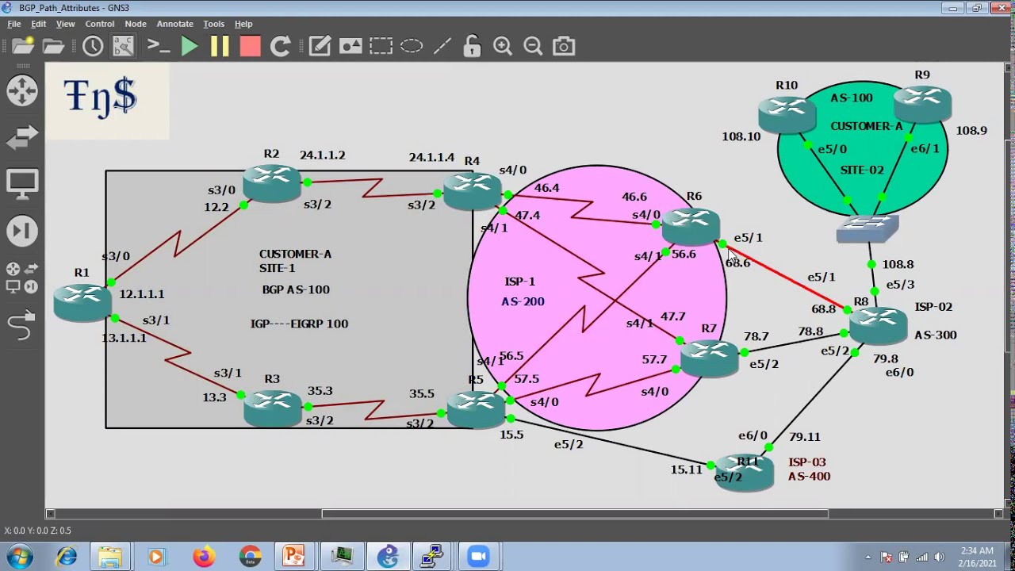Open the Annotate menu
The width and height of the screenshot is (1015, 571).
click(175, 24)
